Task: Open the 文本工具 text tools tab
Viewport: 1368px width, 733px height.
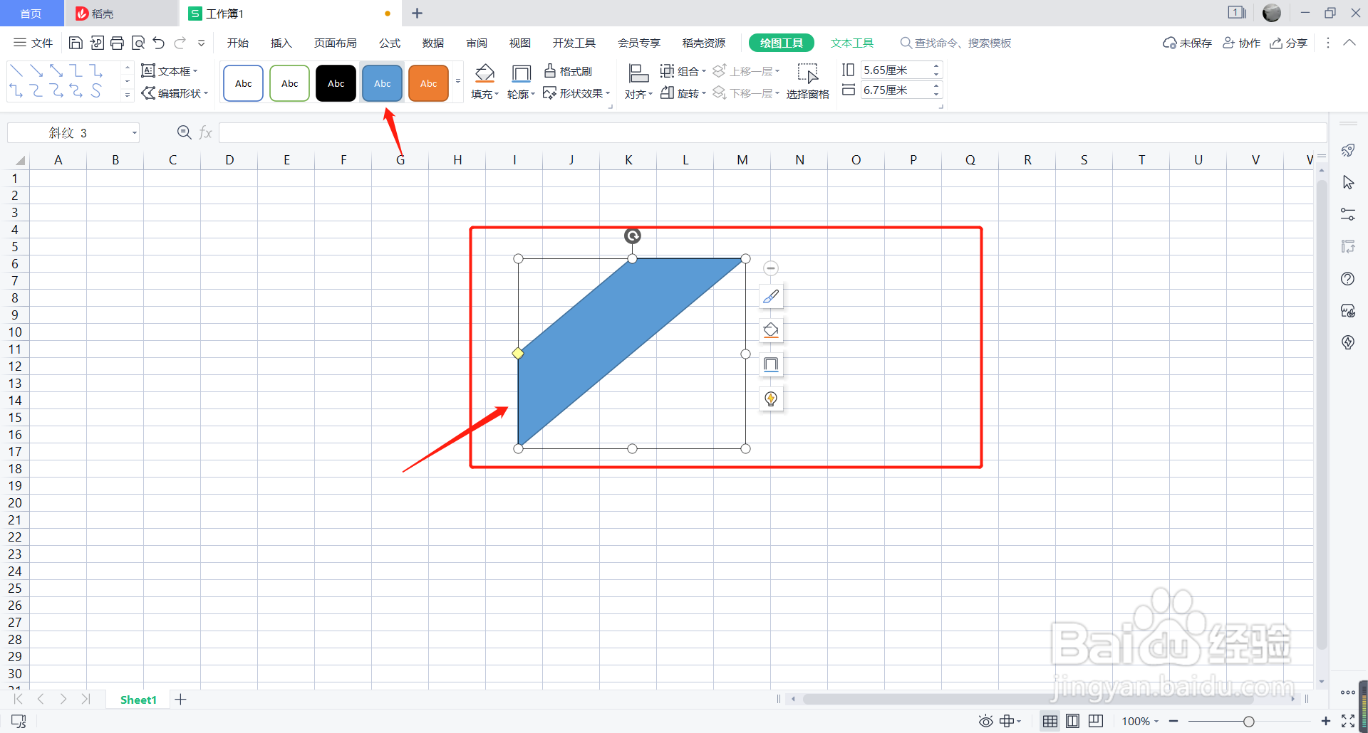Action: pyautogui.click(x=852, y=43)
